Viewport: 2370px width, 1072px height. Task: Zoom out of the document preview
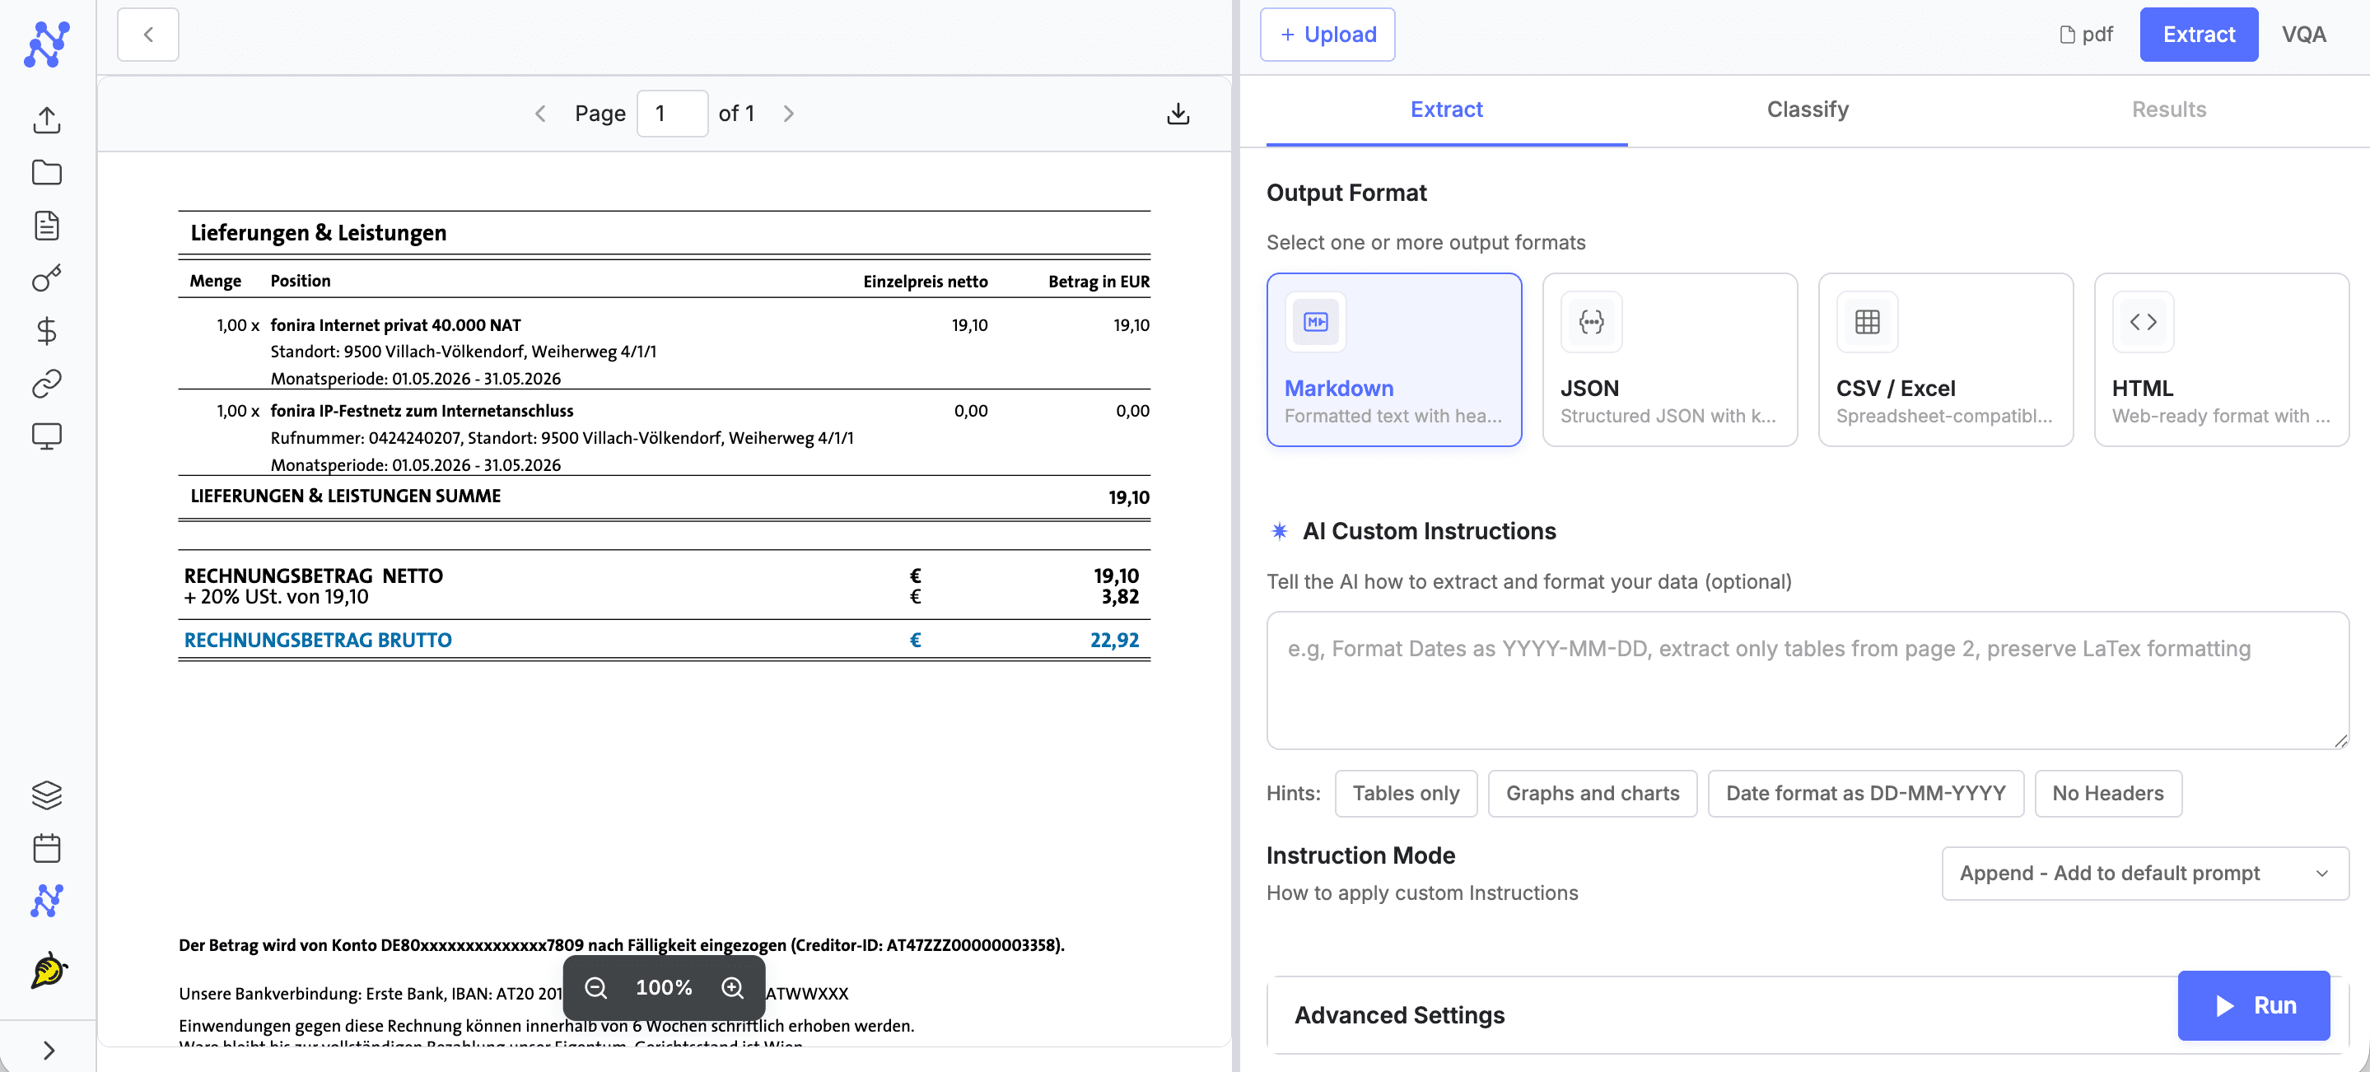(596, 987)
